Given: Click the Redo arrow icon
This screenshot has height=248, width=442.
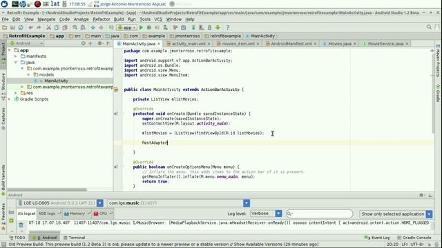Looking at the screenshot, I should click(39, 28).
